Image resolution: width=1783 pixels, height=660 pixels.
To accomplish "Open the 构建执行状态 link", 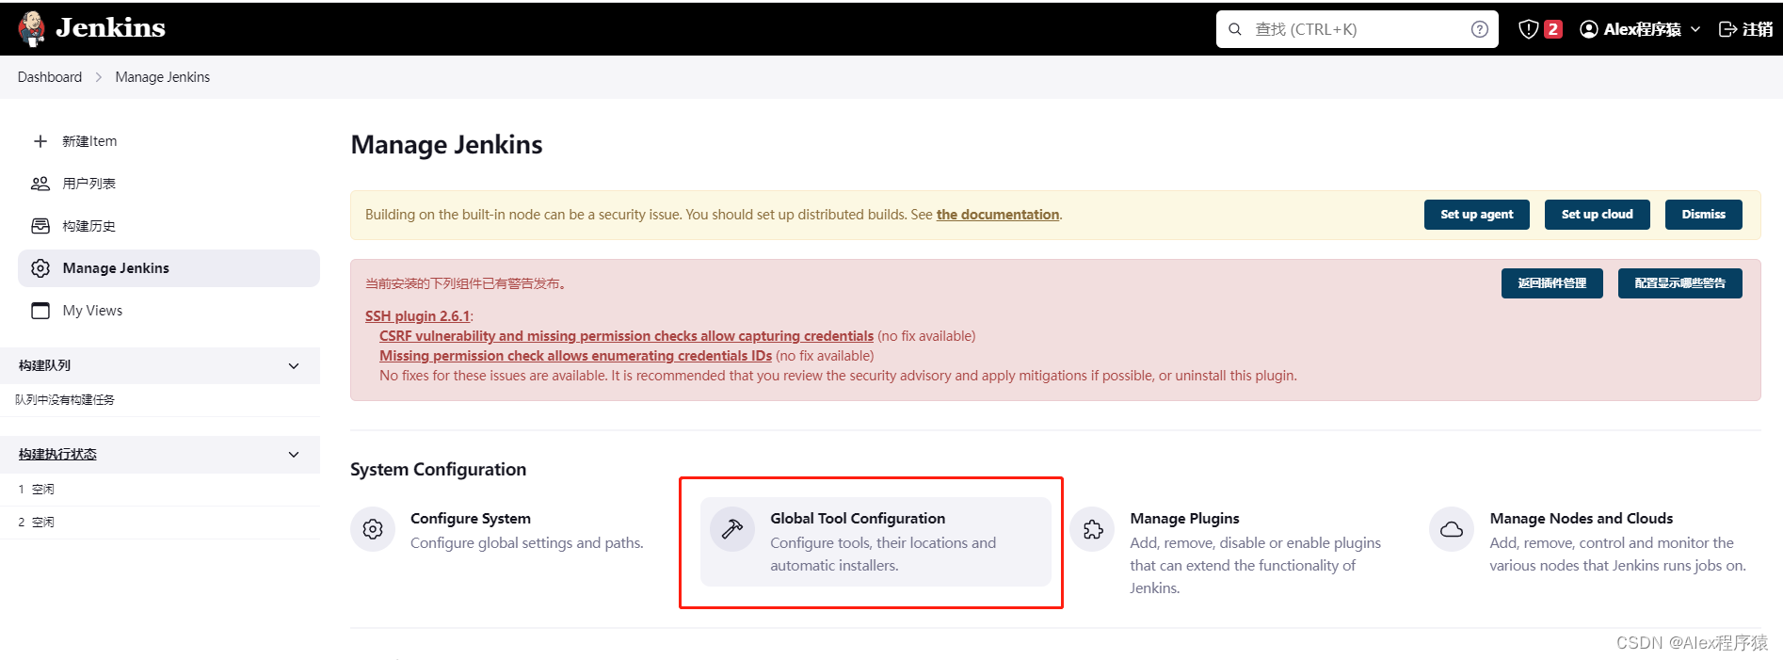I will [57, 454].
